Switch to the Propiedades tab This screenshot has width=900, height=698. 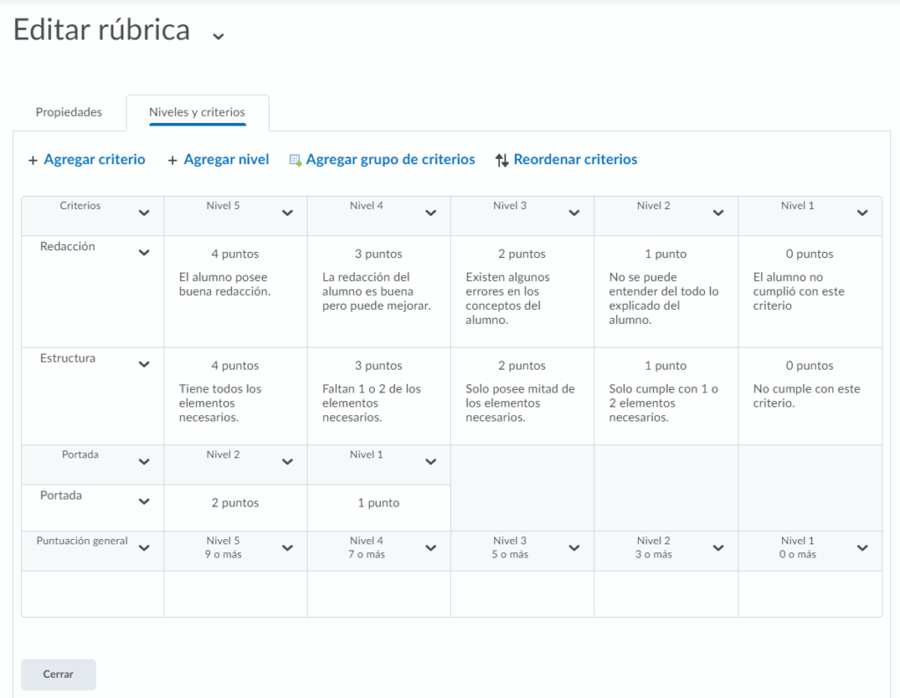[69, 112]
